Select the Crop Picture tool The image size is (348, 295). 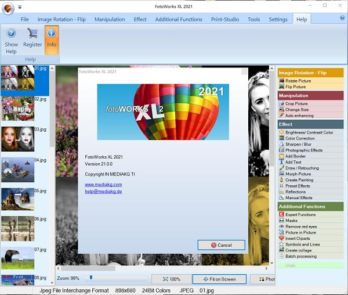click(x=297, y=103)
